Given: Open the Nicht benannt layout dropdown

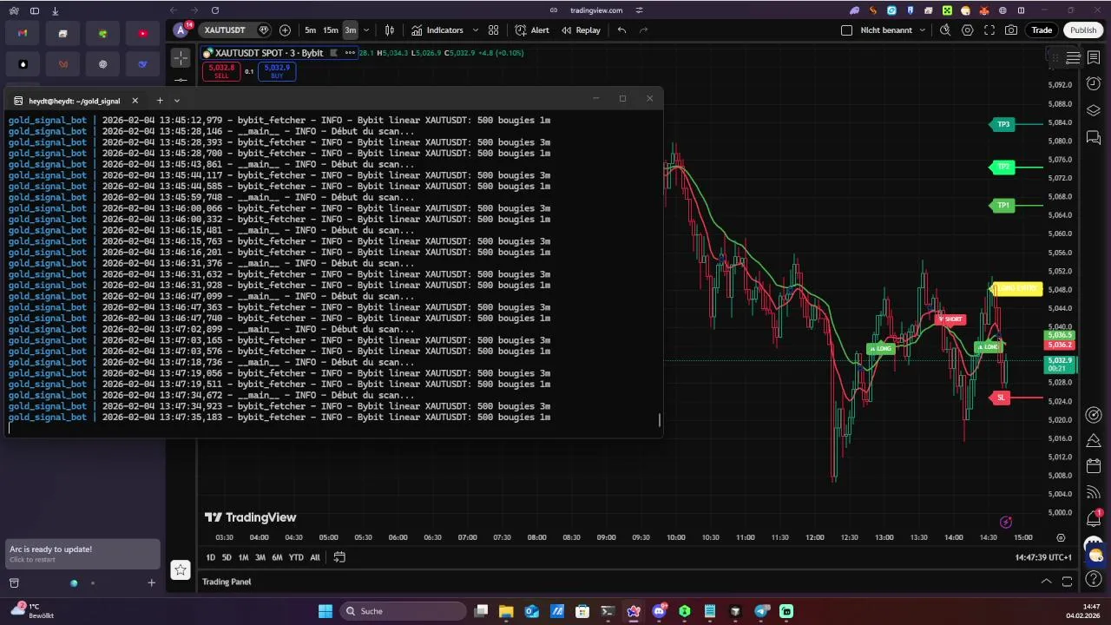Looking at the screenshot, I should pos(923,30).
